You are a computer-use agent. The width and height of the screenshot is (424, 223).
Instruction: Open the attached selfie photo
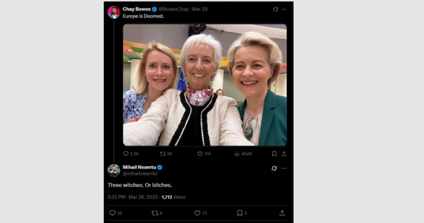[205, 85]
